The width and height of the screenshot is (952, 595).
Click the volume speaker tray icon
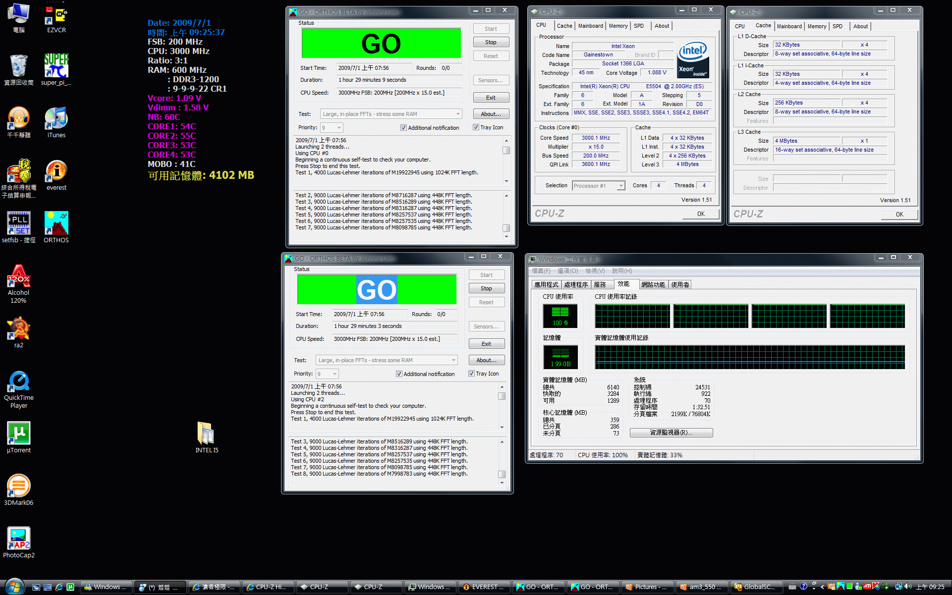click(908, 587)
